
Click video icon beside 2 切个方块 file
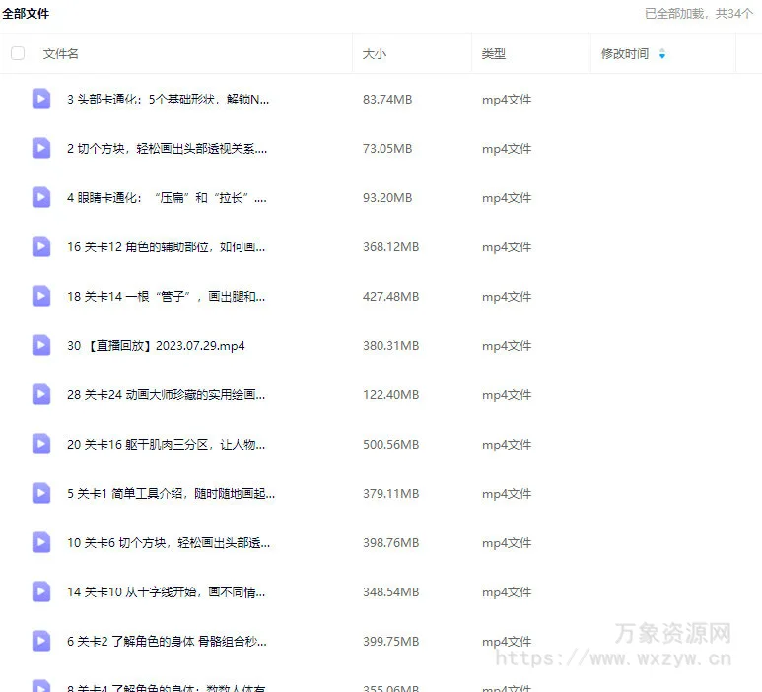click(41, 148)
